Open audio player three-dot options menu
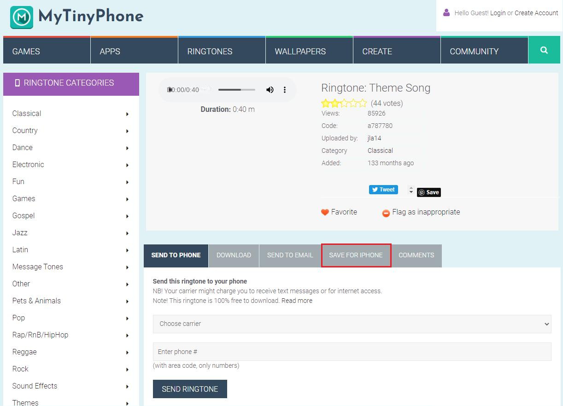Viewport: 563px width, 406px height. click(x=285, y=90)
